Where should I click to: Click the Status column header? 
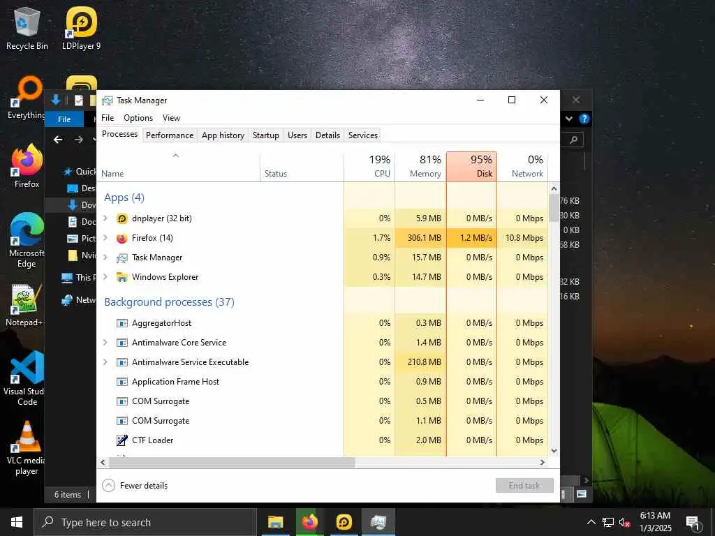(302, 166)
